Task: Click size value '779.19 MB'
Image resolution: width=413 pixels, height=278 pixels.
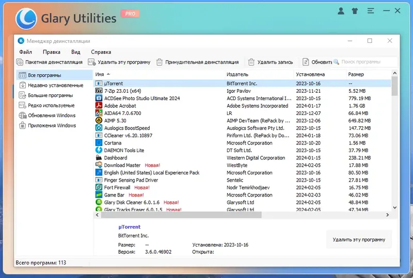Action: coord(359,98)
